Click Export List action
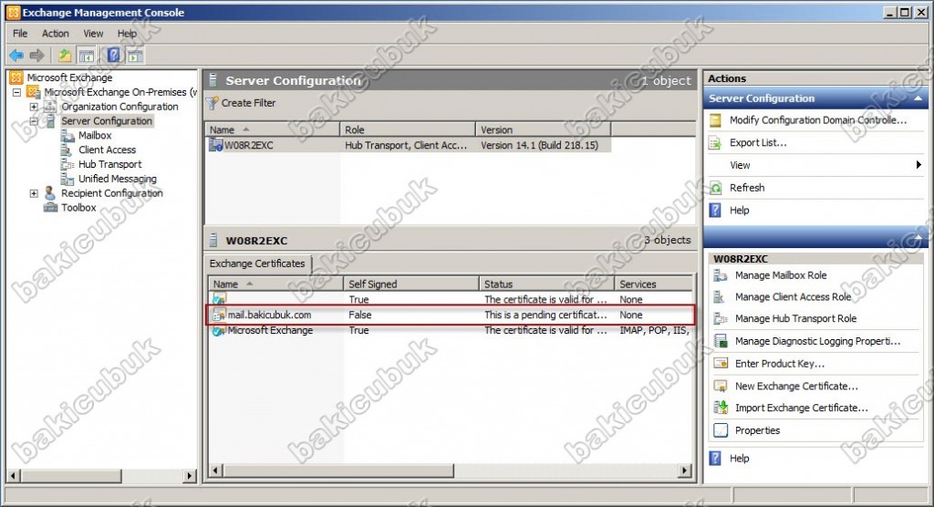 click(758, 143)
